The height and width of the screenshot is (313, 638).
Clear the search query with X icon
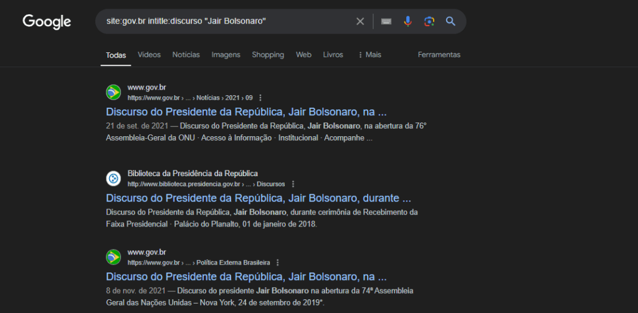click(x=360, y=22)
